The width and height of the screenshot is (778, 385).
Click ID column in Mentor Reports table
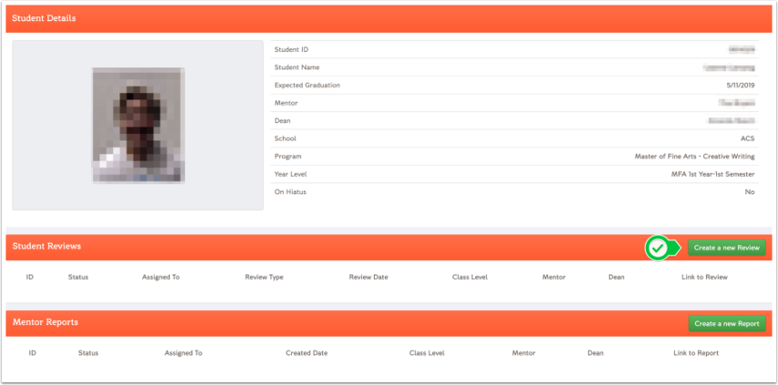32,353
